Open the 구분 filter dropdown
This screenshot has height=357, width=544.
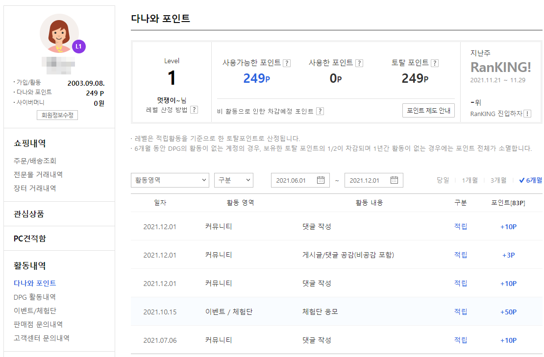click(x=234, y=180)
